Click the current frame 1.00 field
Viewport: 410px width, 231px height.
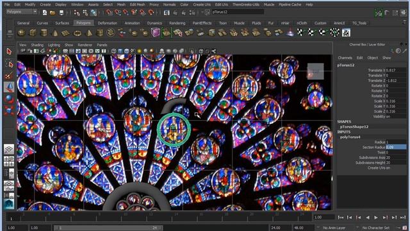coord(324,217)
